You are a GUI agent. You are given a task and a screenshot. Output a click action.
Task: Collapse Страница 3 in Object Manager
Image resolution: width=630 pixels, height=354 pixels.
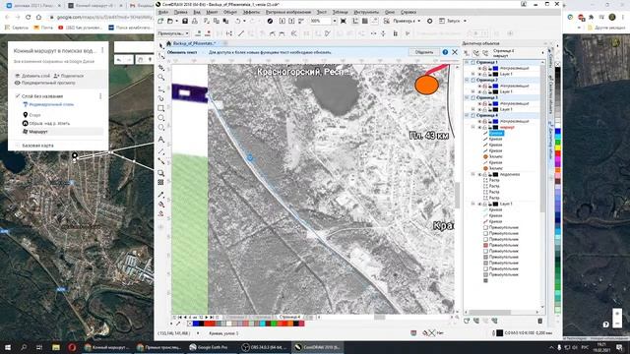467,97
